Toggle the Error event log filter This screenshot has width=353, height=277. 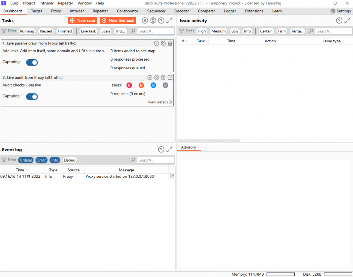41,160
